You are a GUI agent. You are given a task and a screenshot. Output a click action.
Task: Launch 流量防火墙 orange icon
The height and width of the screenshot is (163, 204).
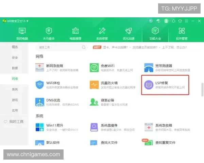tap(94, 85)
